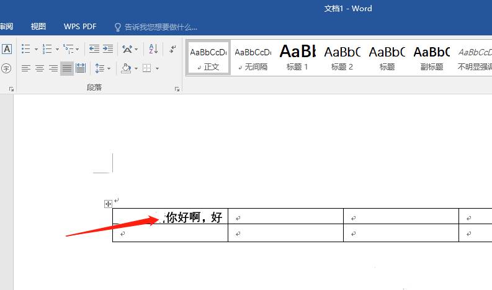Viewport: 492px width, 290px height.
Task: Toggle show/hide paragraph marks
Action: (x=172, y=49)
